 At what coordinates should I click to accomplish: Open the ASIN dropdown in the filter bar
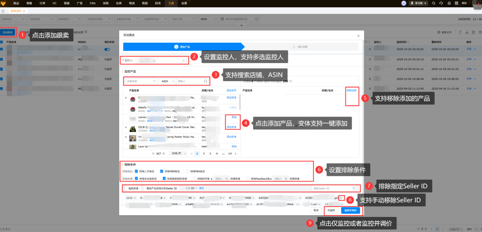pyautogui.click(x=209, y=18)
